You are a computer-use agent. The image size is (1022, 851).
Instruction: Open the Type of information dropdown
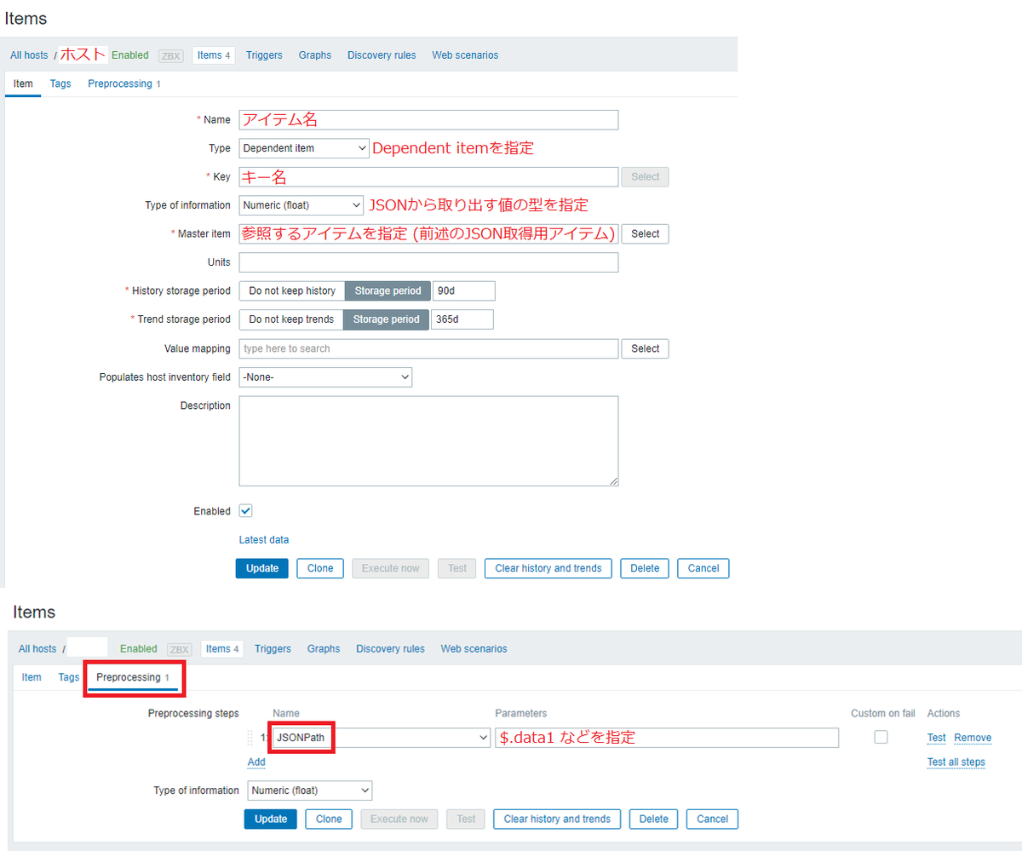(300, 204)
